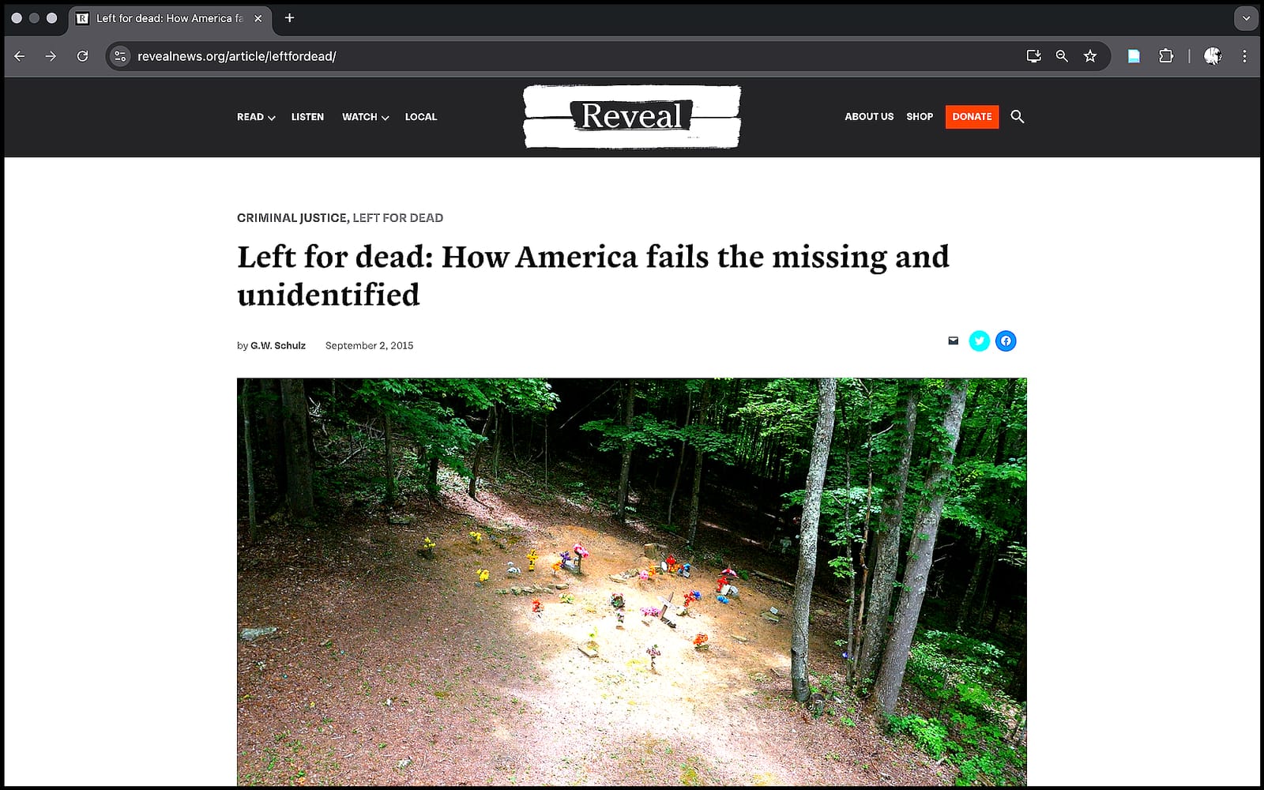Click the forest gravesite article image
1264x790 pixels.
coord(632,582)
